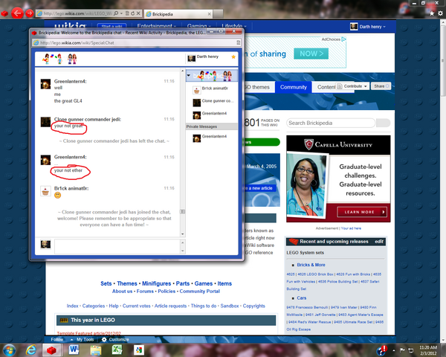The image size is (446, 357).
Task: Stop loading with the address bar X
Action: [x=138, y=13]
